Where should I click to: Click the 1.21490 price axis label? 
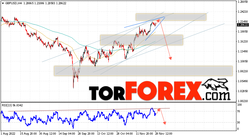pos(243,21)
